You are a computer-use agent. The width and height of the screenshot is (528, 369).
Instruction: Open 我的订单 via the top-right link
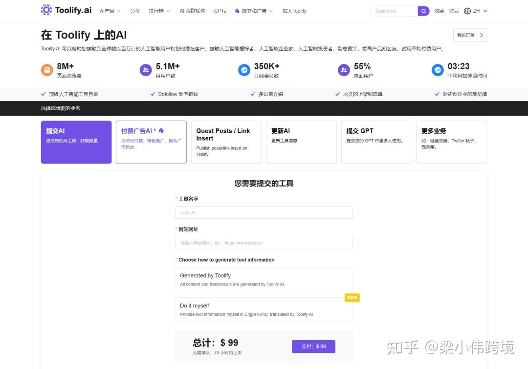pyautogui.click(x=469, y=35)
